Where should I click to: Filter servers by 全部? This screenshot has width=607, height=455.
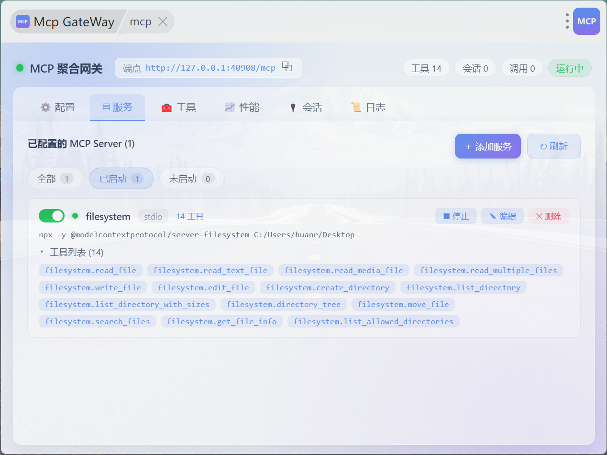coord(55,179)
